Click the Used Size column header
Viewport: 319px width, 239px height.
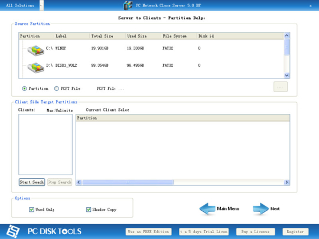[x=143, y=36]
